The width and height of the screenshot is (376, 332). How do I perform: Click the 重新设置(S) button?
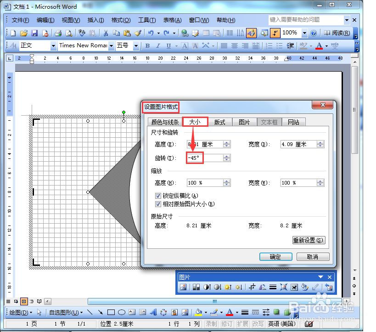click(309, 240)
